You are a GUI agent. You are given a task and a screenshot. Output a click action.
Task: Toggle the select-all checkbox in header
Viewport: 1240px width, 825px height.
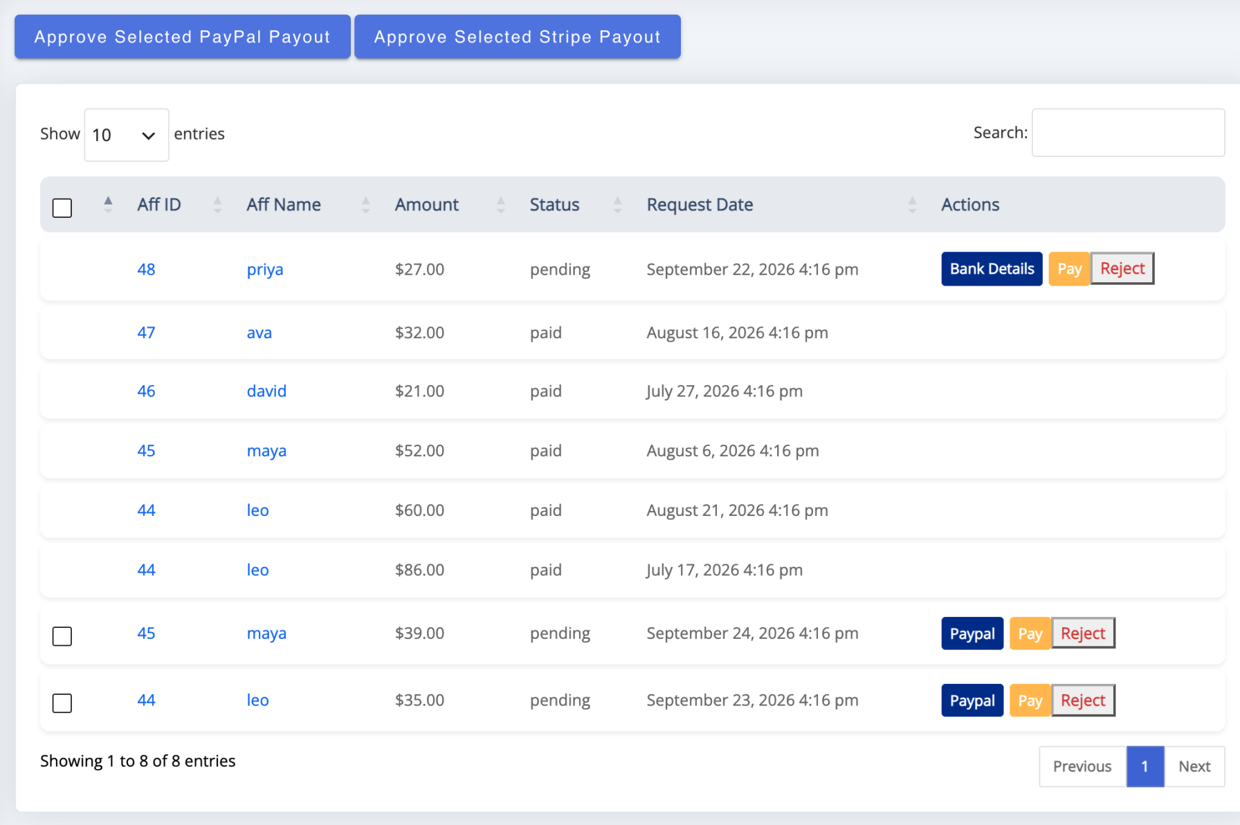click(x=62, y=207)
